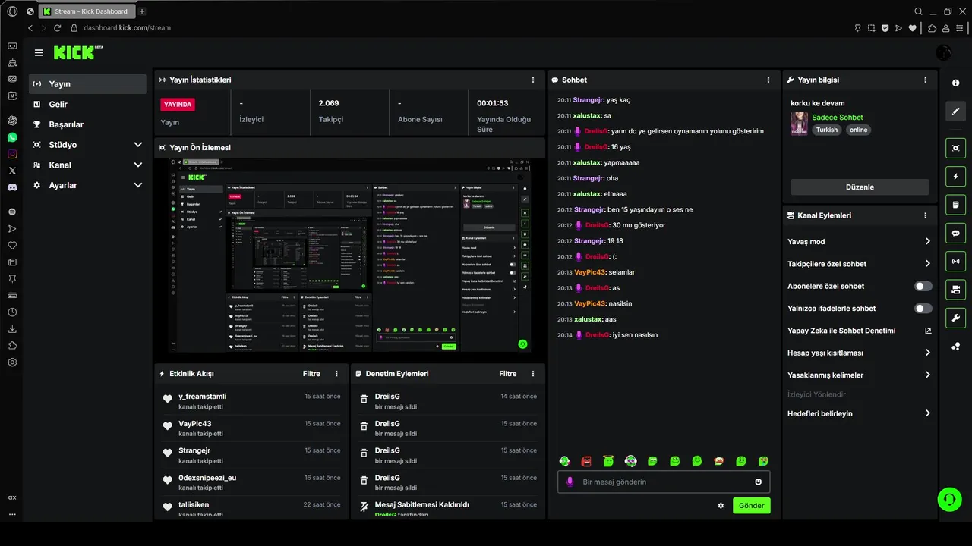
Task: Click the Bir mesaj gönderin field
Action: coord(664,482)
